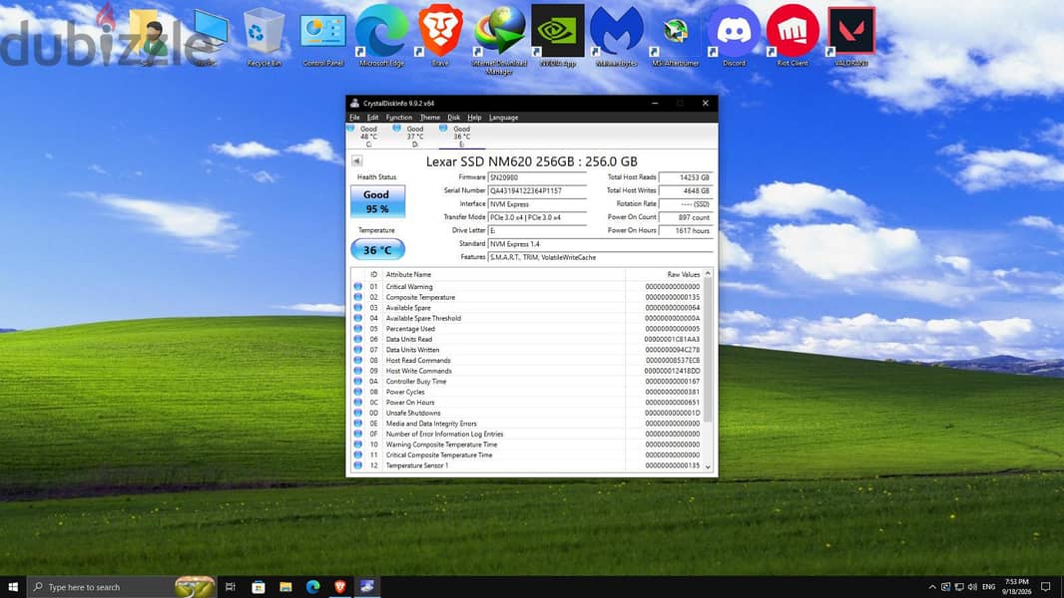
Task: Open the File menu
Action: pos(355,118)
